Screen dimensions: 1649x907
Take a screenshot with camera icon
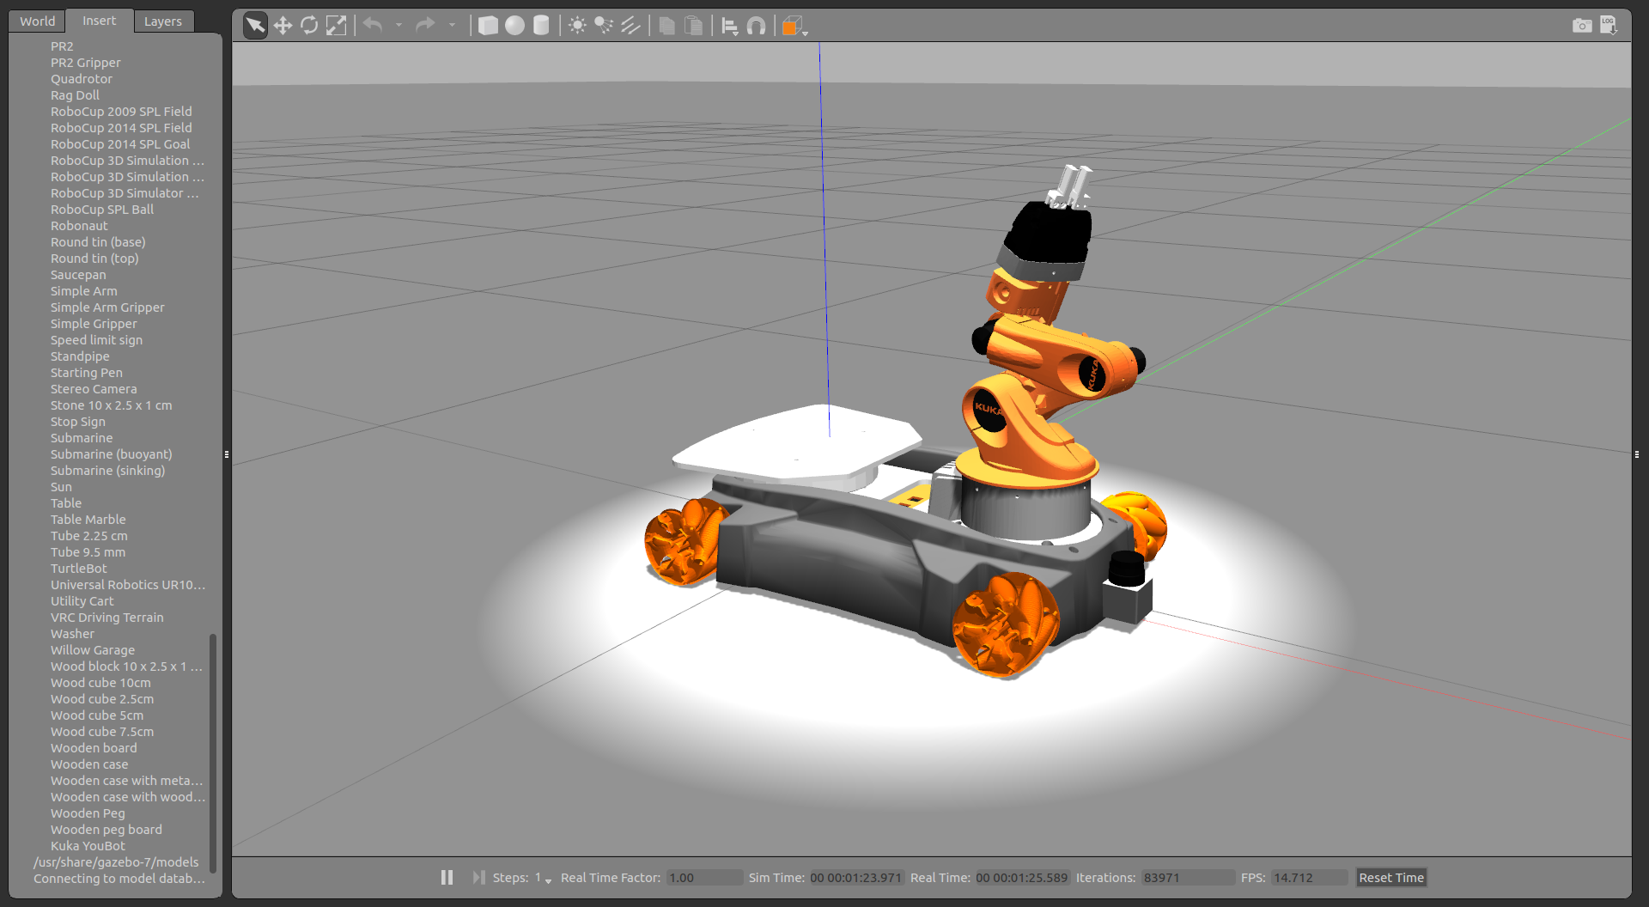point(1582,26)
